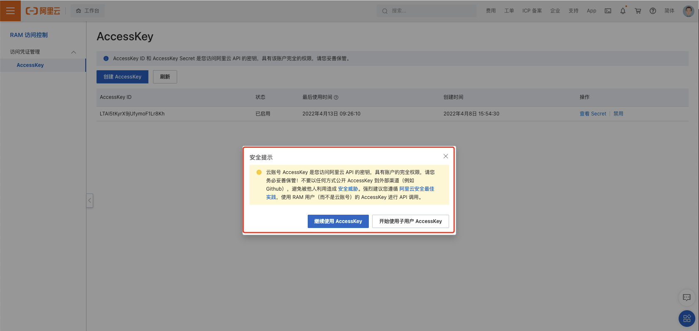Switch language via 简体
Viewport: 699px width, 331px height.
tap(669, 11)
